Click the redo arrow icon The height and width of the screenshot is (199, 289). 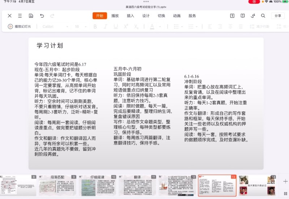(52, 16)
